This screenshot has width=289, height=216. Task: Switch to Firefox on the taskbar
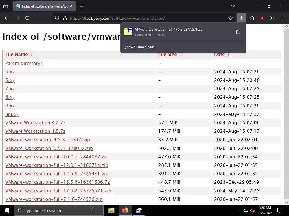pyautogui.click(x=125, y=210)
